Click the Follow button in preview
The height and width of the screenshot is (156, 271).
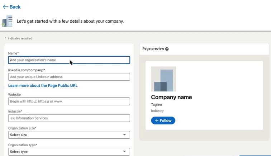point(163,120)
